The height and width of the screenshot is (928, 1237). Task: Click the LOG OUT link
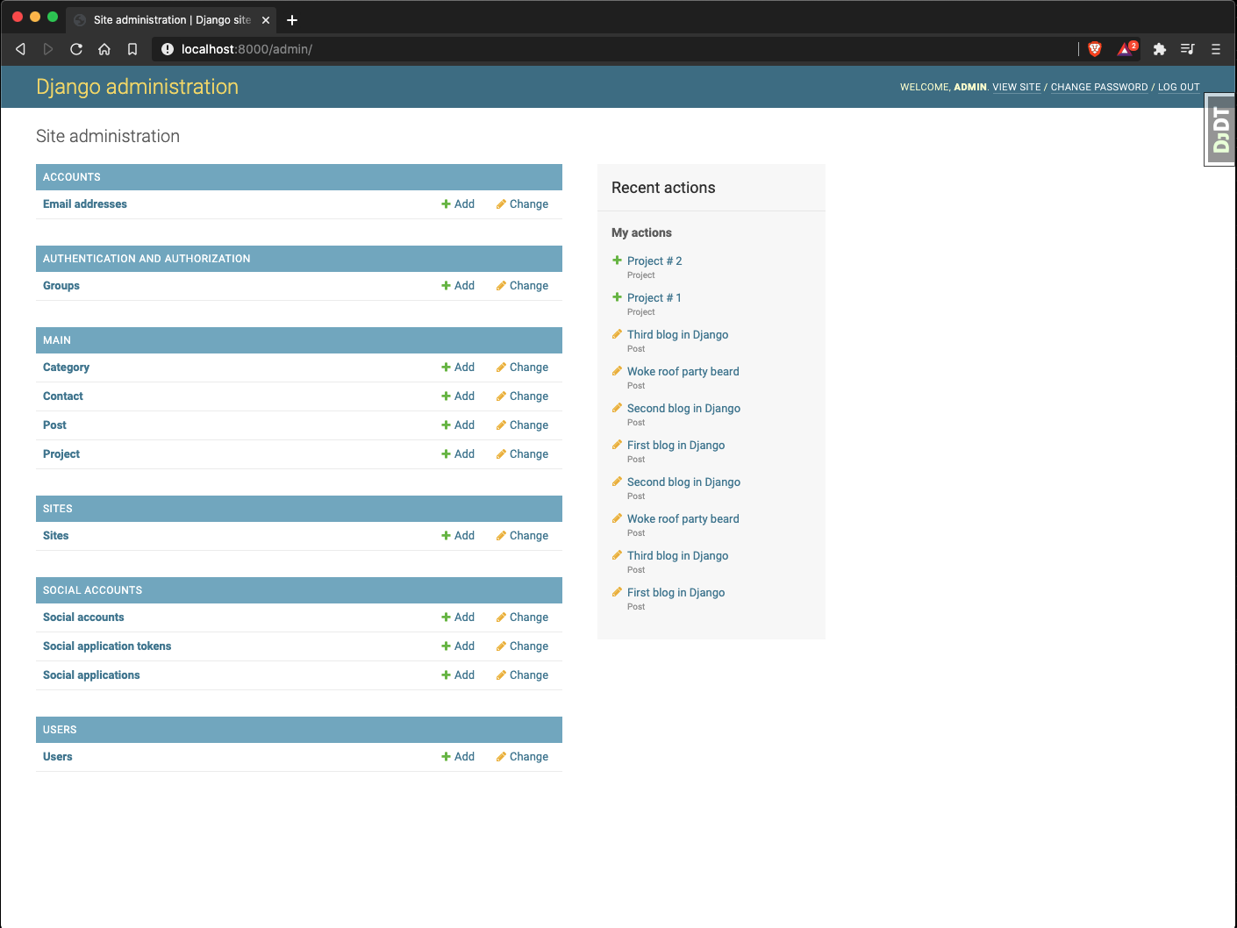click(x=1178, y=87)
